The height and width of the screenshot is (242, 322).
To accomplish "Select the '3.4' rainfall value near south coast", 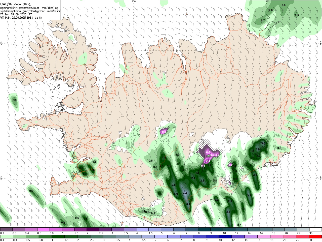I will 188,204.
